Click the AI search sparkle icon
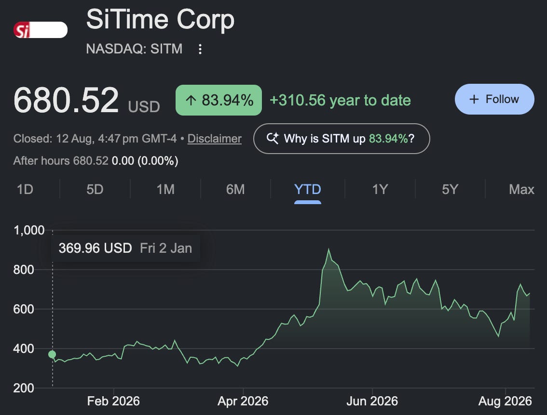 [x=273, y=139]
